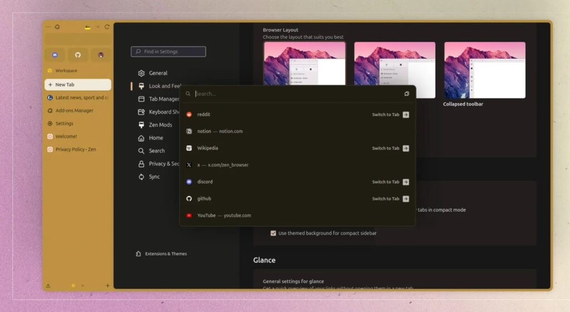Click the Find in Settings field
The height and width of the screenshot is (312, 570).
169,52
